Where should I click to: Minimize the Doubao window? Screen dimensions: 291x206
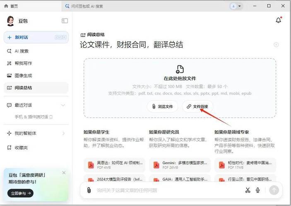pos(255,6)
